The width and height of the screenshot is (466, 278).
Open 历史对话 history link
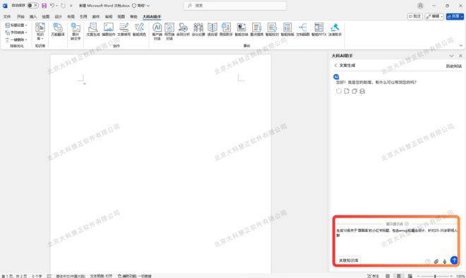tap(453, 66)
